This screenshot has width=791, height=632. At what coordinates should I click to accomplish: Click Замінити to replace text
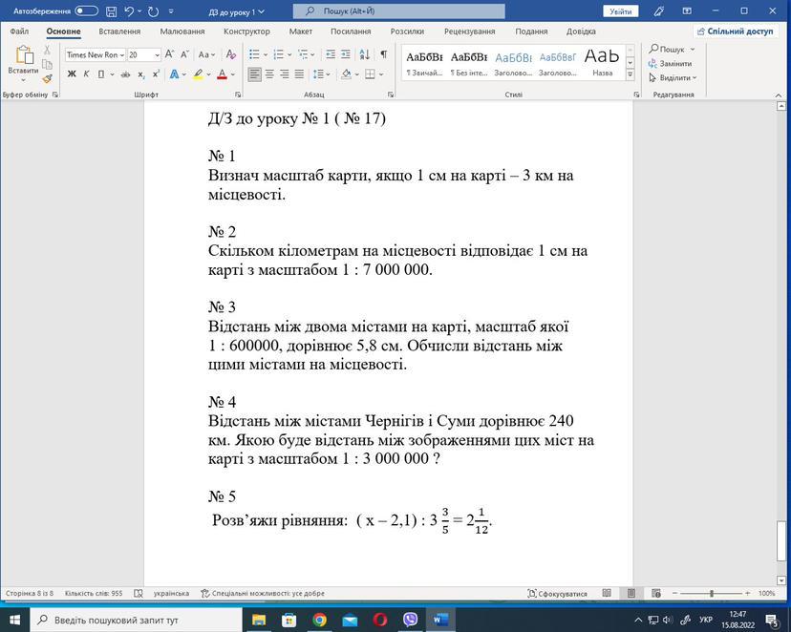coord(671,64)
